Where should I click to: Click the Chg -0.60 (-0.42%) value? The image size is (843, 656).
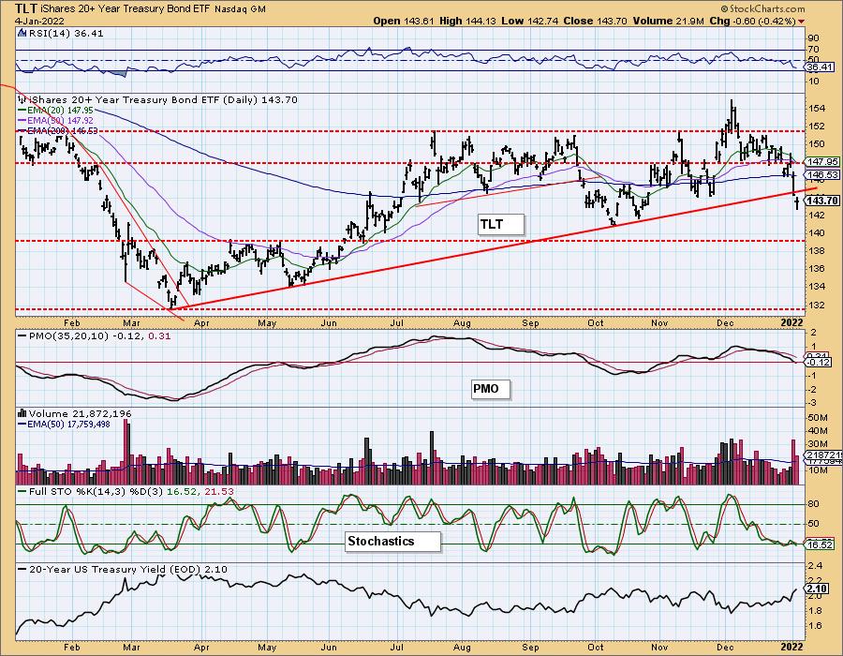[753, 21]
